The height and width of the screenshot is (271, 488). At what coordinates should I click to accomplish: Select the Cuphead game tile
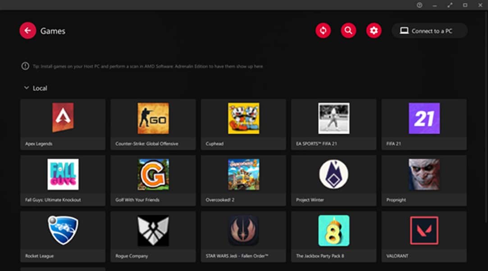243,124
